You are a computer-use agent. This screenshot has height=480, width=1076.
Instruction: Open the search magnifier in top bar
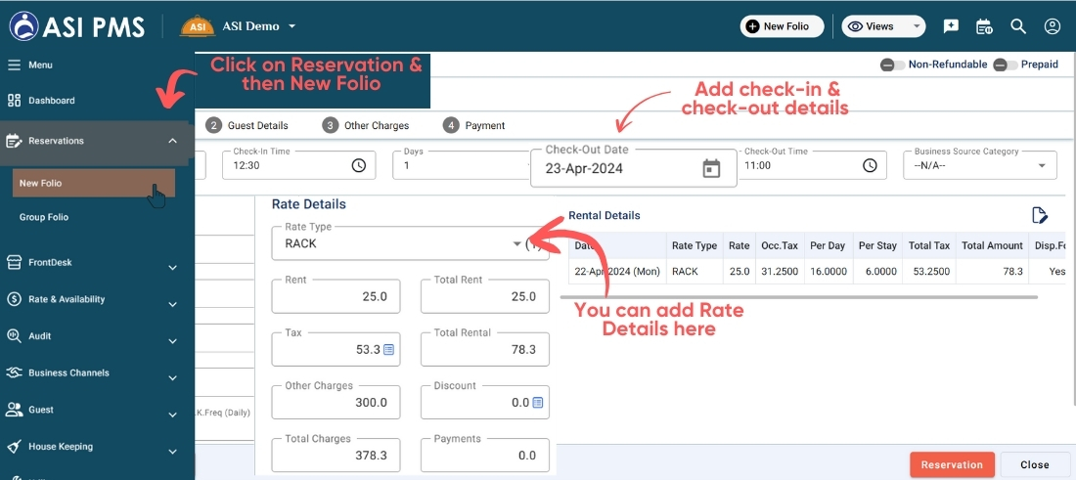1018,26
